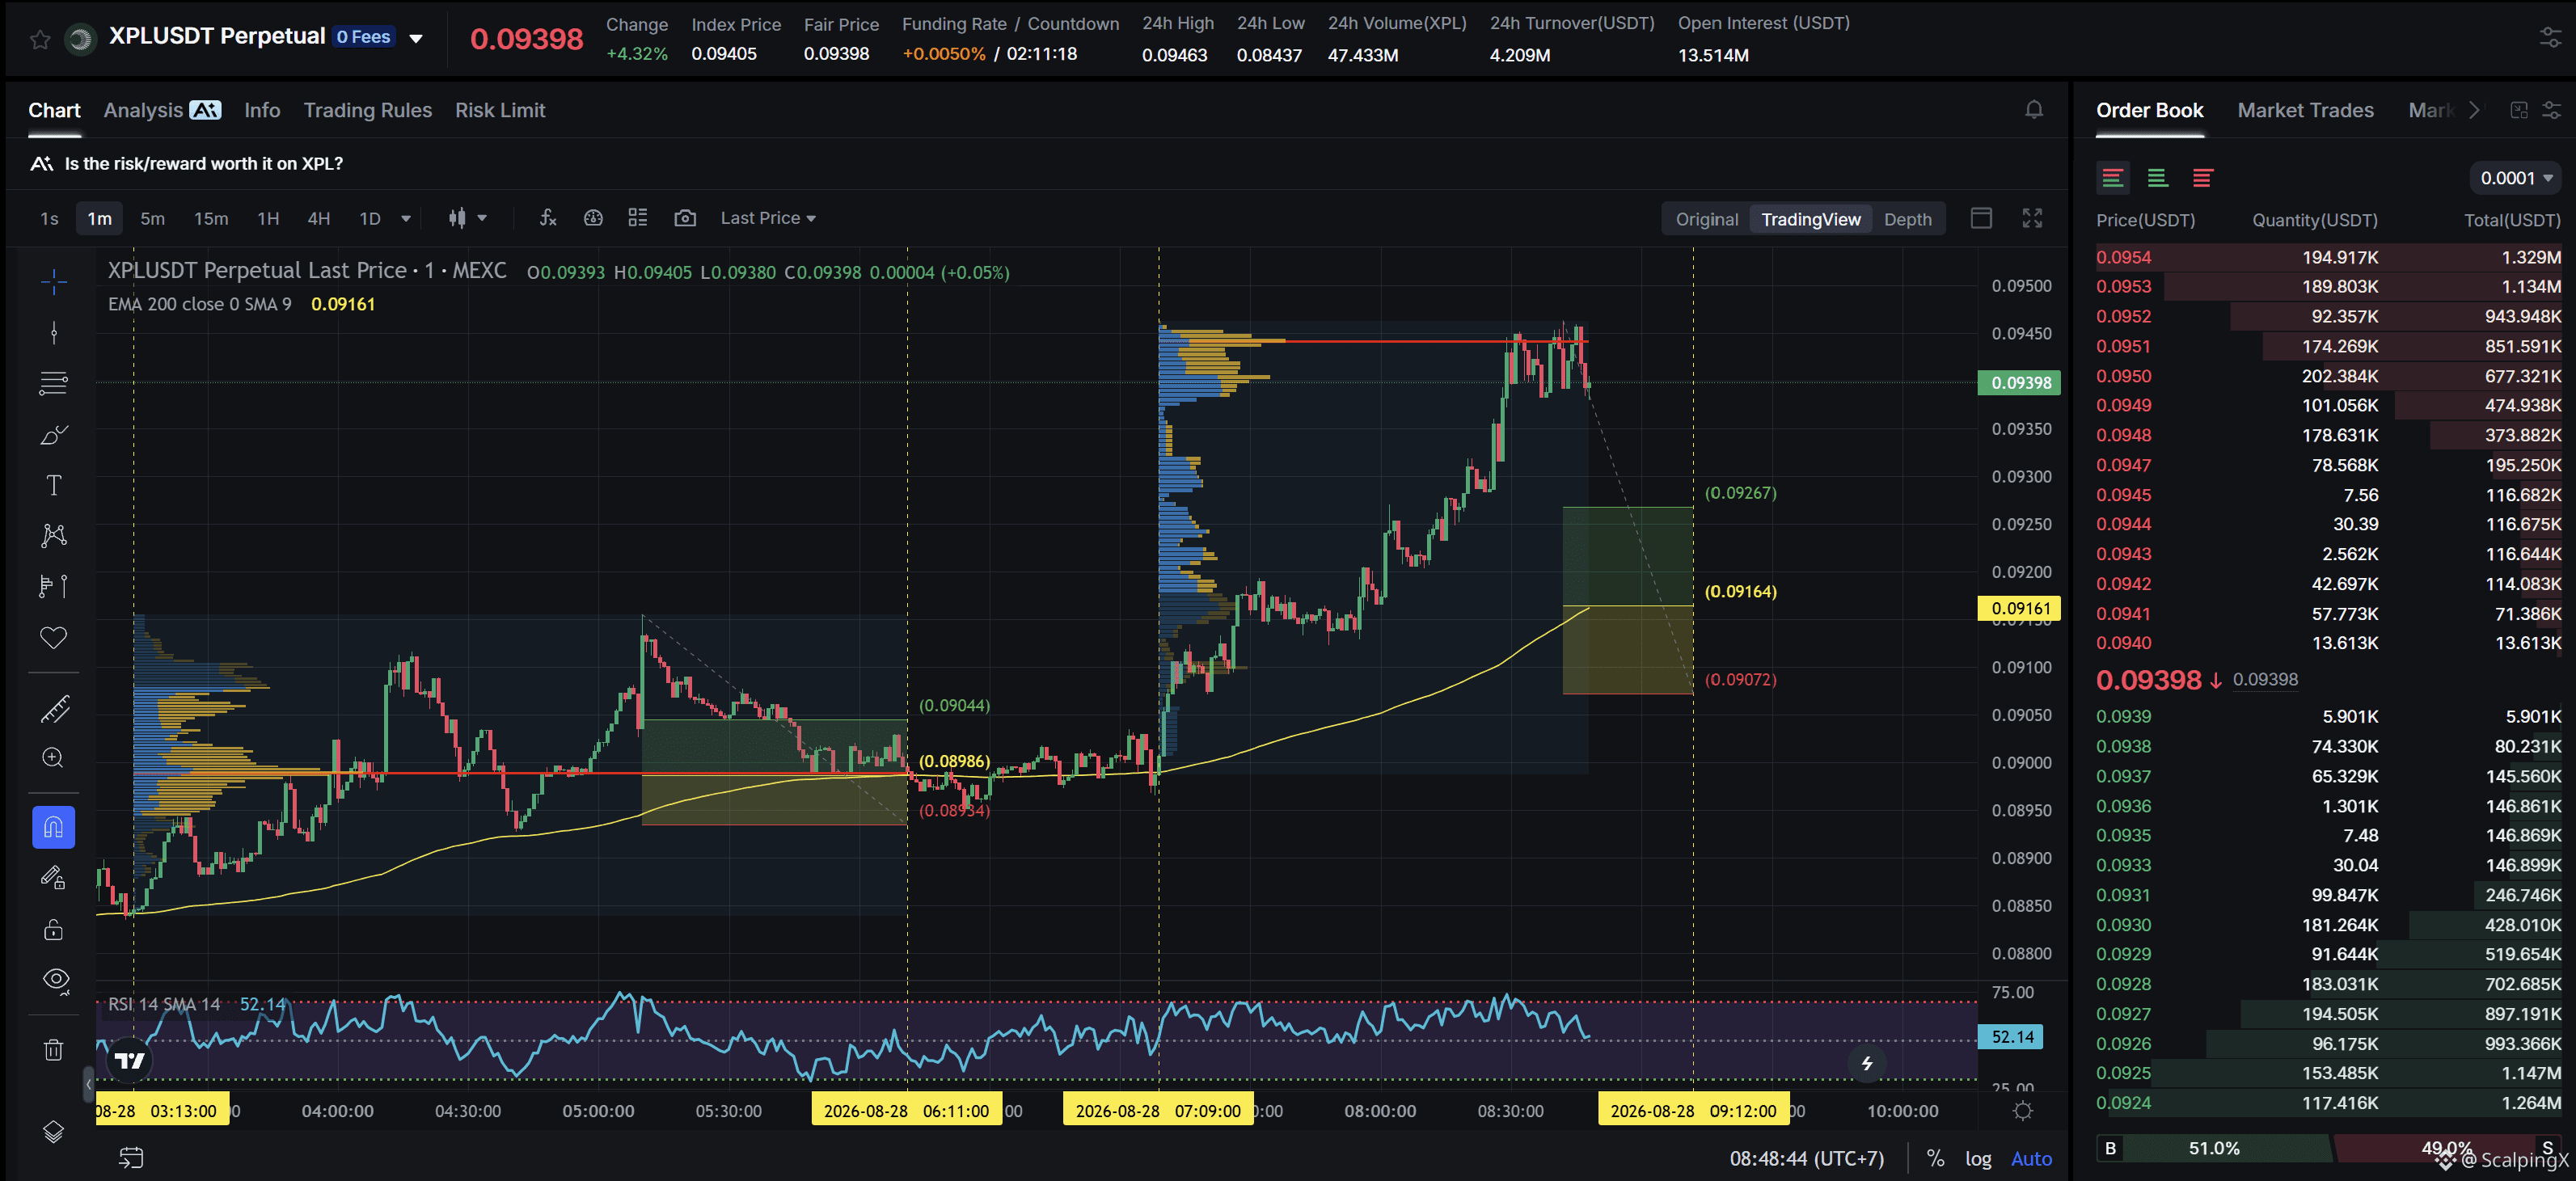Open the Last Price source dropdown

(768, 218)
